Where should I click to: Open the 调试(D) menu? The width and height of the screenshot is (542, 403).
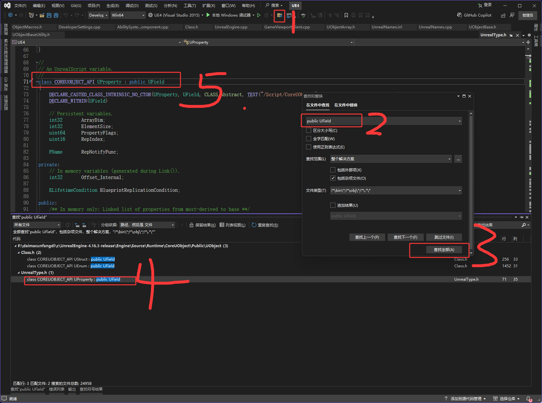(132, 5)
